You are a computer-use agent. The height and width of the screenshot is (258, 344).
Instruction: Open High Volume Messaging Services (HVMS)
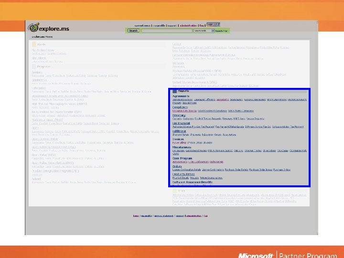[59, 104]
